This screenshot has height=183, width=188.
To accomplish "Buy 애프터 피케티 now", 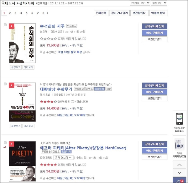I will (x=154, y=150).
